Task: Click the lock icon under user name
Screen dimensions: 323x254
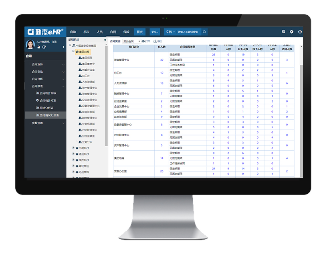Action: point(38,47)
